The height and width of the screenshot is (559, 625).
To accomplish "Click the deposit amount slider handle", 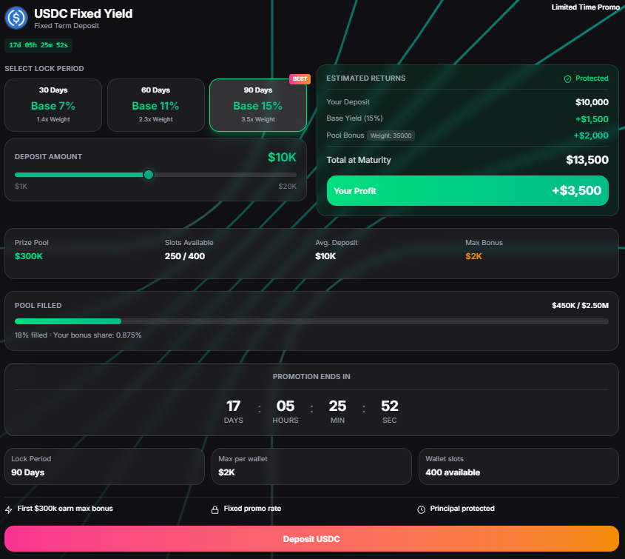I will 148,175.
